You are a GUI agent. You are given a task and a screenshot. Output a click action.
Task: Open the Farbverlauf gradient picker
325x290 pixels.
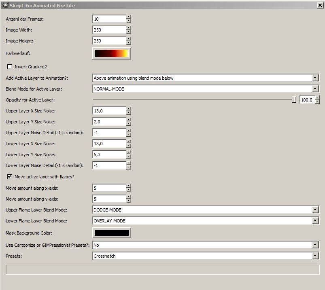[x=112, y=53]
